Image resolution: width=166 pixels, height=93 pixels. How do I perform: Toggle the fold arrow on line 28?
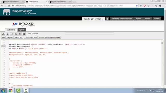click(6, 48)
